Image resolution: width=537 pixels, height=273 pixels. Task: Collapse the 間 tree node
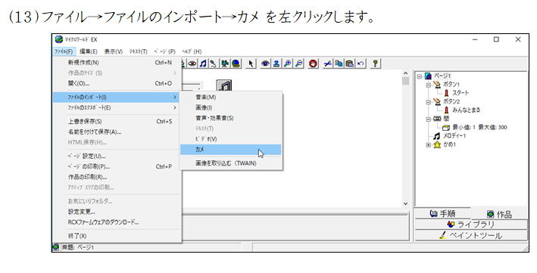tap(429, 119)
